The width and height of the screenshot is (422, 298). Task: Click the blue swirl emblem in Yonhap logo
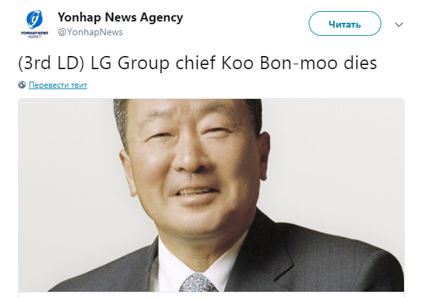[35, 19]
